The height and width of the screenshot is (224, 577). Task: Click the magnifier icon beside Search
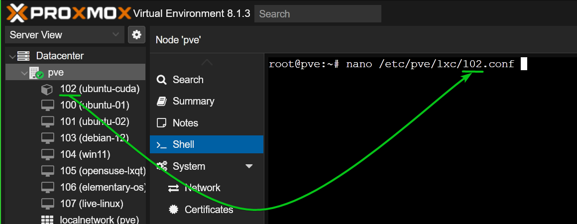click(x=161, y=80)
